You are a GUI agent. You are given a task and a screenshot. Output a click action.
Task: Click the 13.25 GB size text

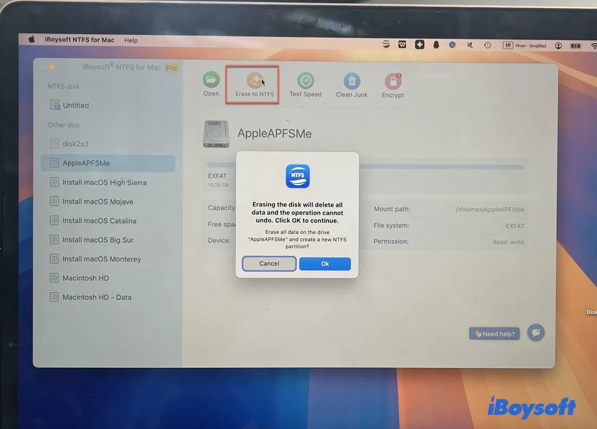click(x=218, y=185)
